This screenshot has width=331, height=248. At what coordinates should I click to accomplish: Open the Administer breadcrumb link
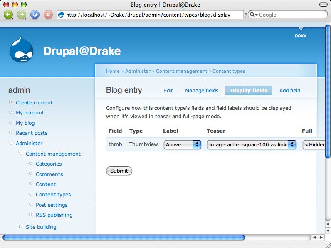(138, 71)
